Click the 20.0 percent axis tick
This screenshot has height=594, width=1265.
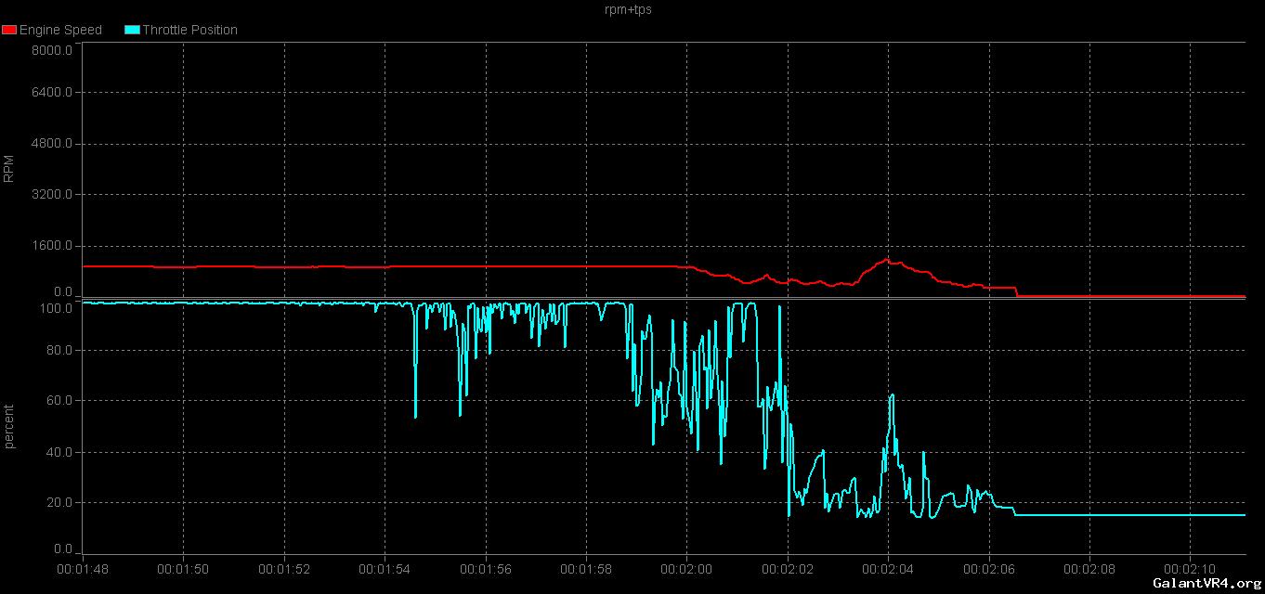coord(58,502)
